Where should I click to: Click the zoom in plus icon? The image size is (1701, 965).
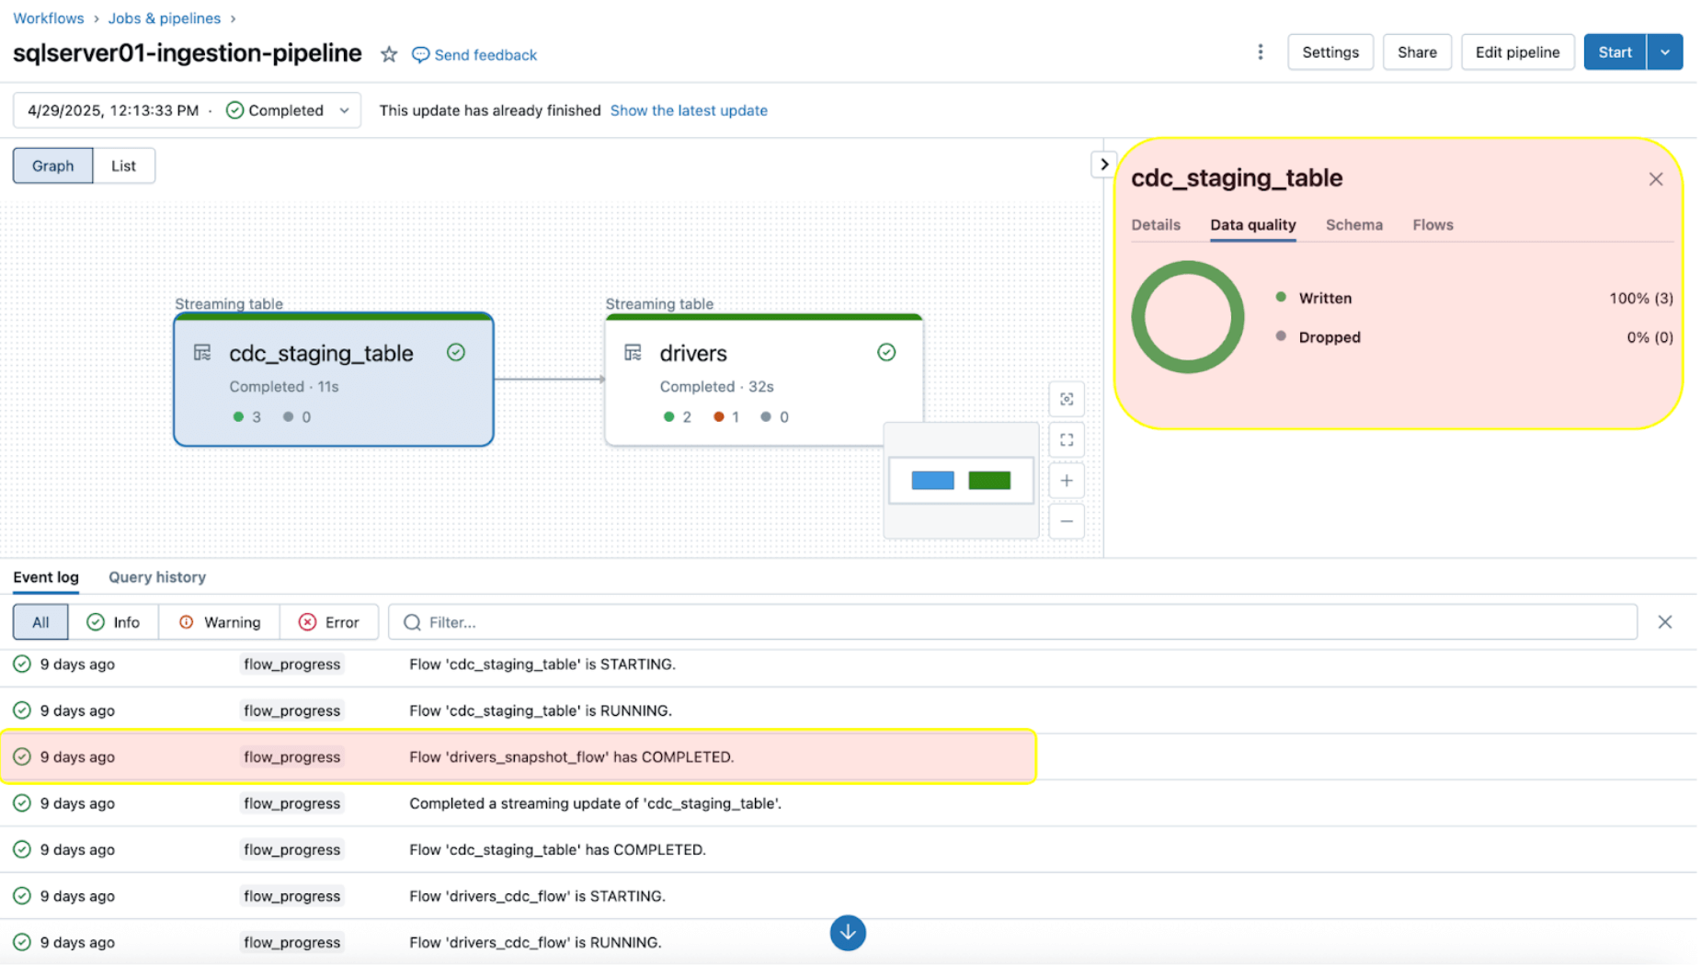tap(1067, 481)
